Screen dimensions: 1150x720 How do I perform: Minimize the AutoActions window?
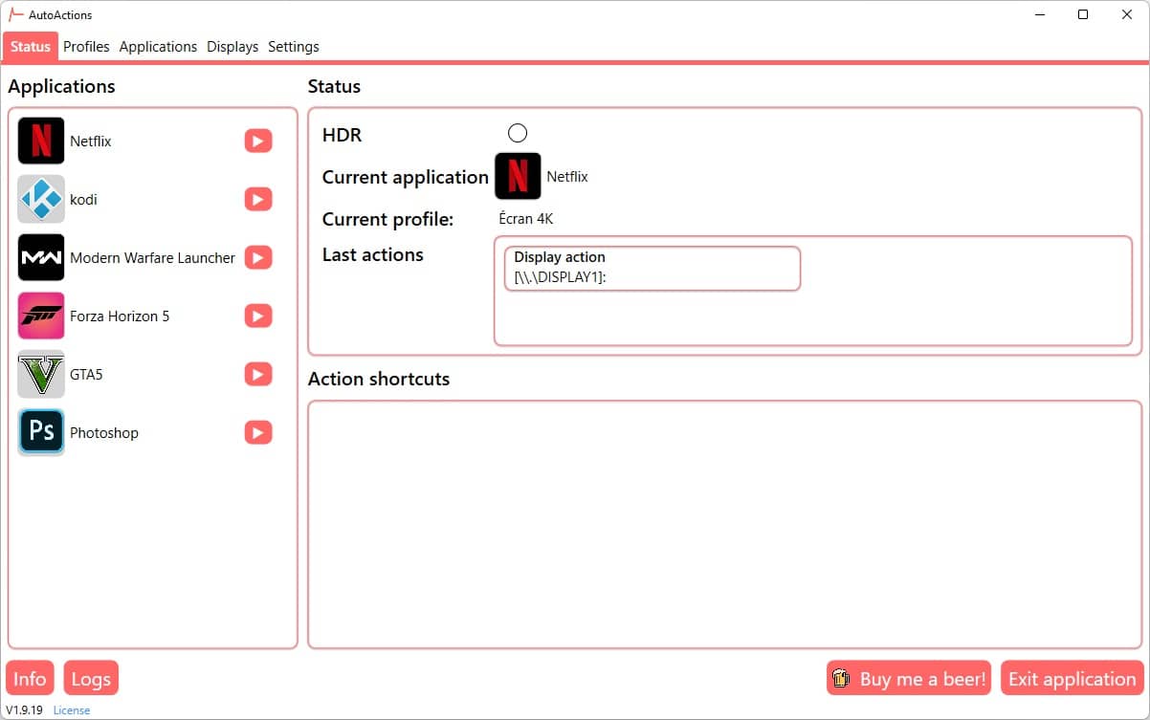point(1040,14)
